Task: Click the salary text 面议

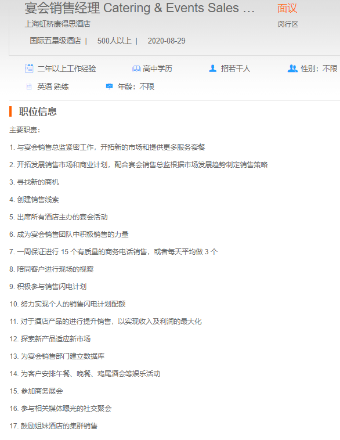Action: click(x=287, y=8)
